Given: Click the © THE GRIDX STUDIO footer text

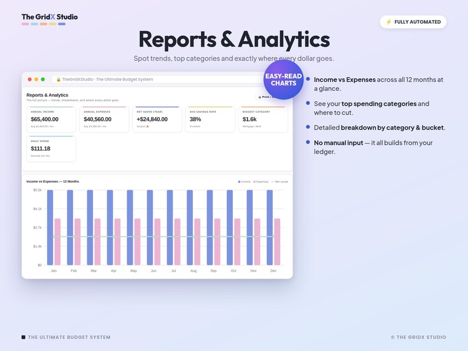Looking at the screenshot, I should (x=418, y=337).
